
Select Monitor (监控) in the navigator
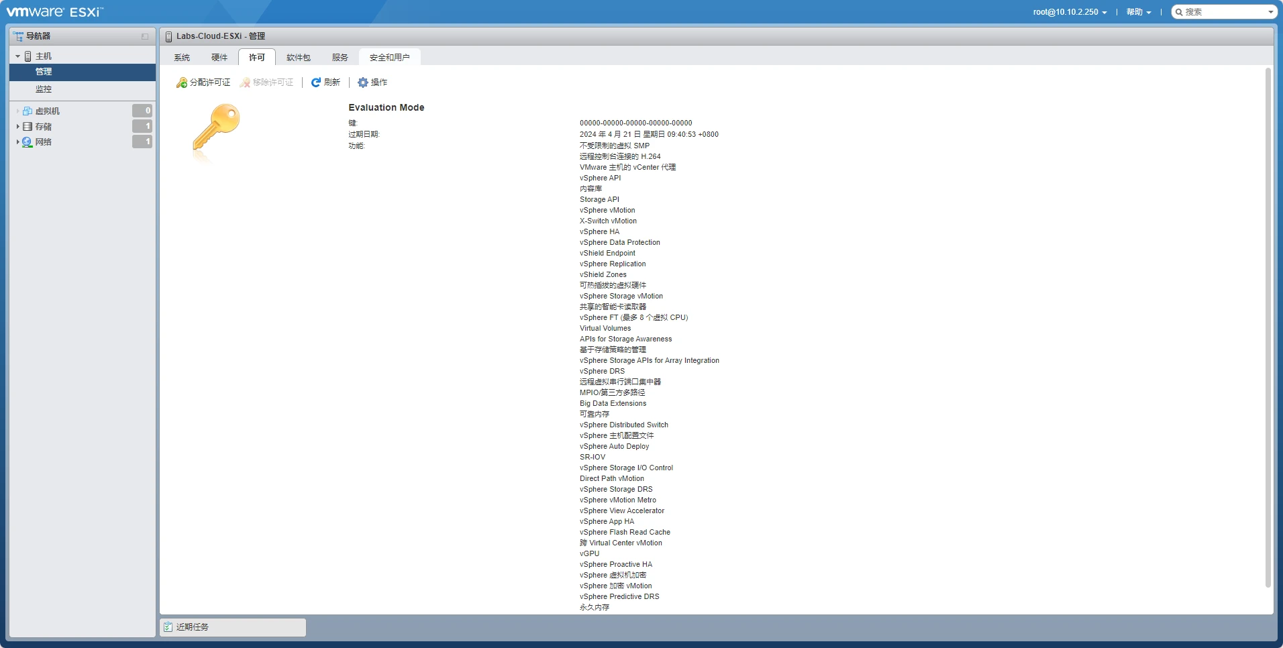click(44, 89)
